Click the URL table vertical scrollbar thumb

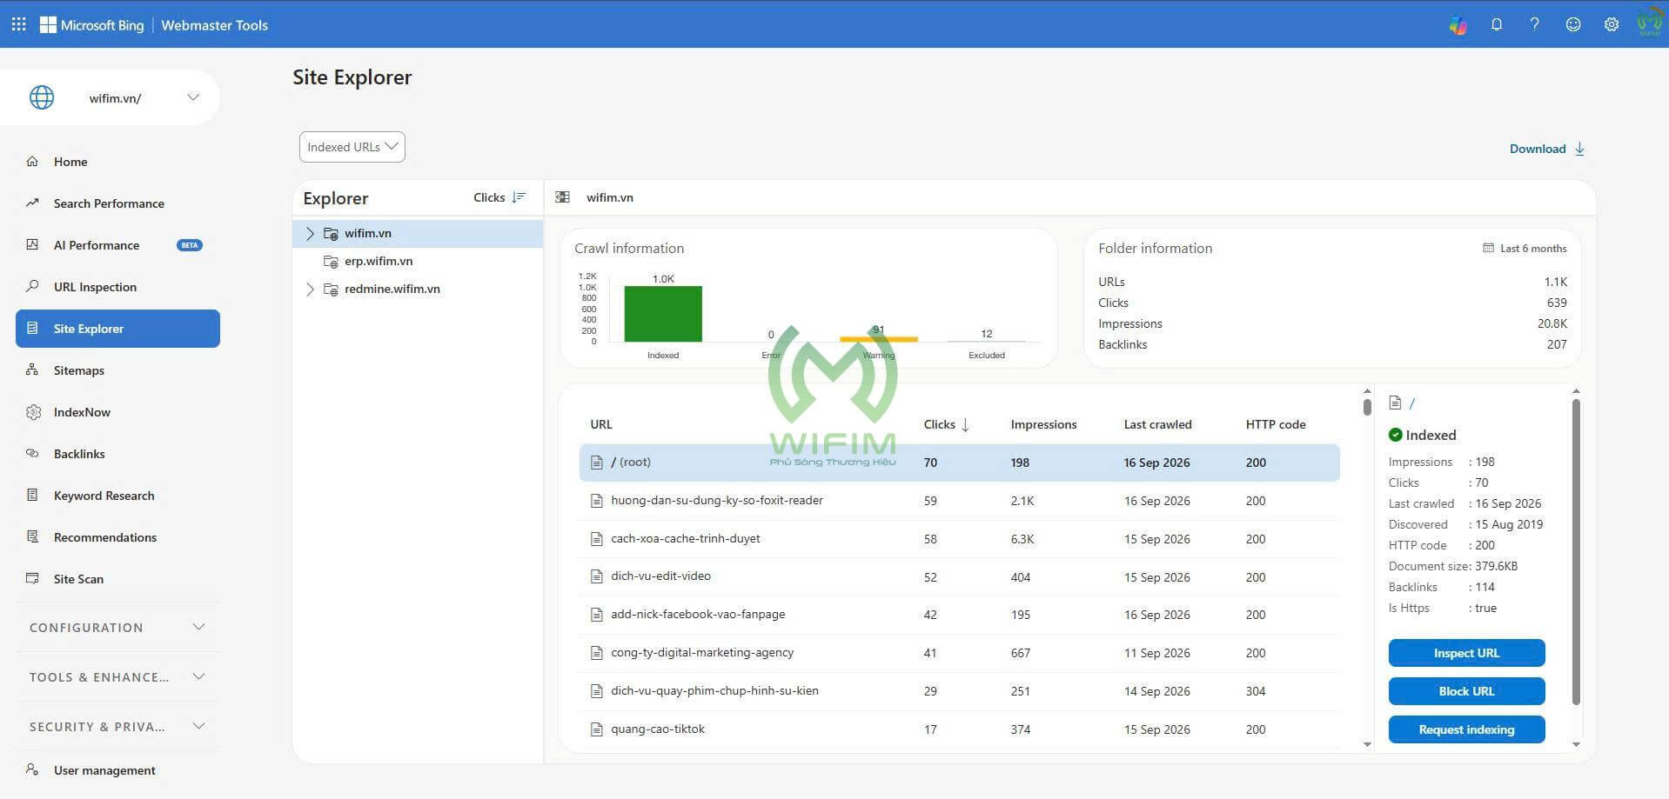[1367, 407]
